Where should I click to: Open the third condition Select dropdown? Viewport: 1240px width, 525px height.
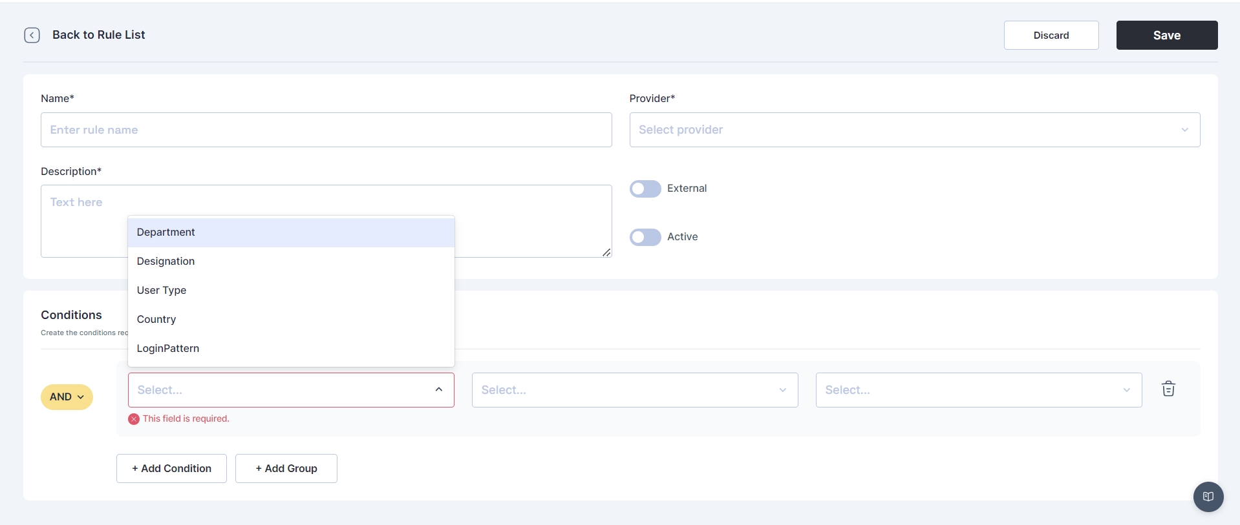click(978, 390)
